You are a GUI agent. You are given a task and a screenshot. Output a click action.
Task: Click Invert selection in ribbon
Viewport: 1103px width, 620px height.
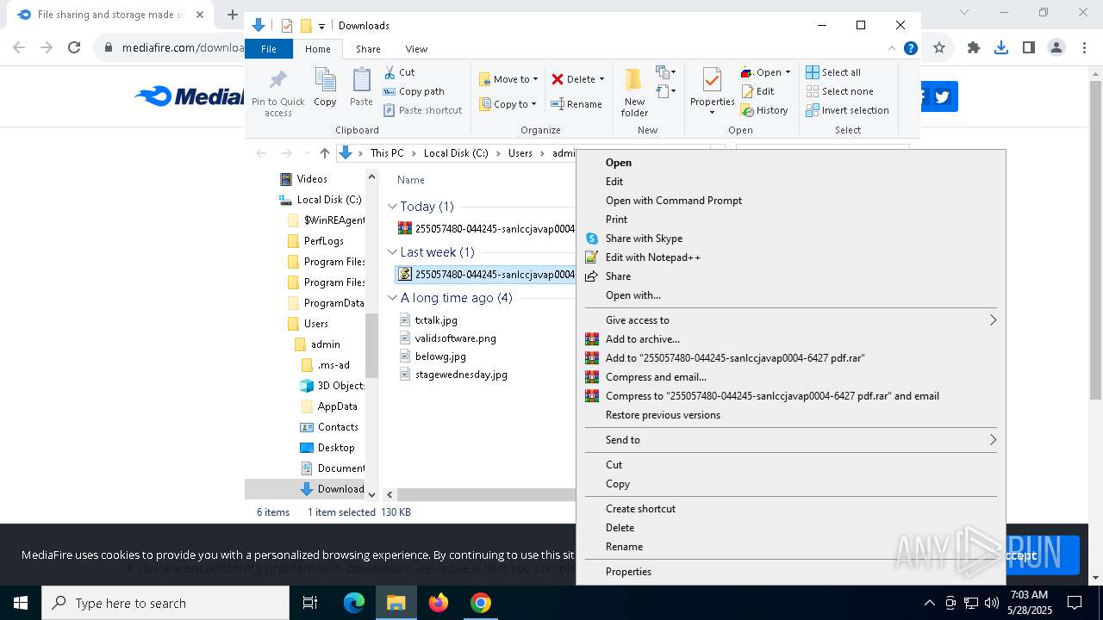(x=847, y=110)
